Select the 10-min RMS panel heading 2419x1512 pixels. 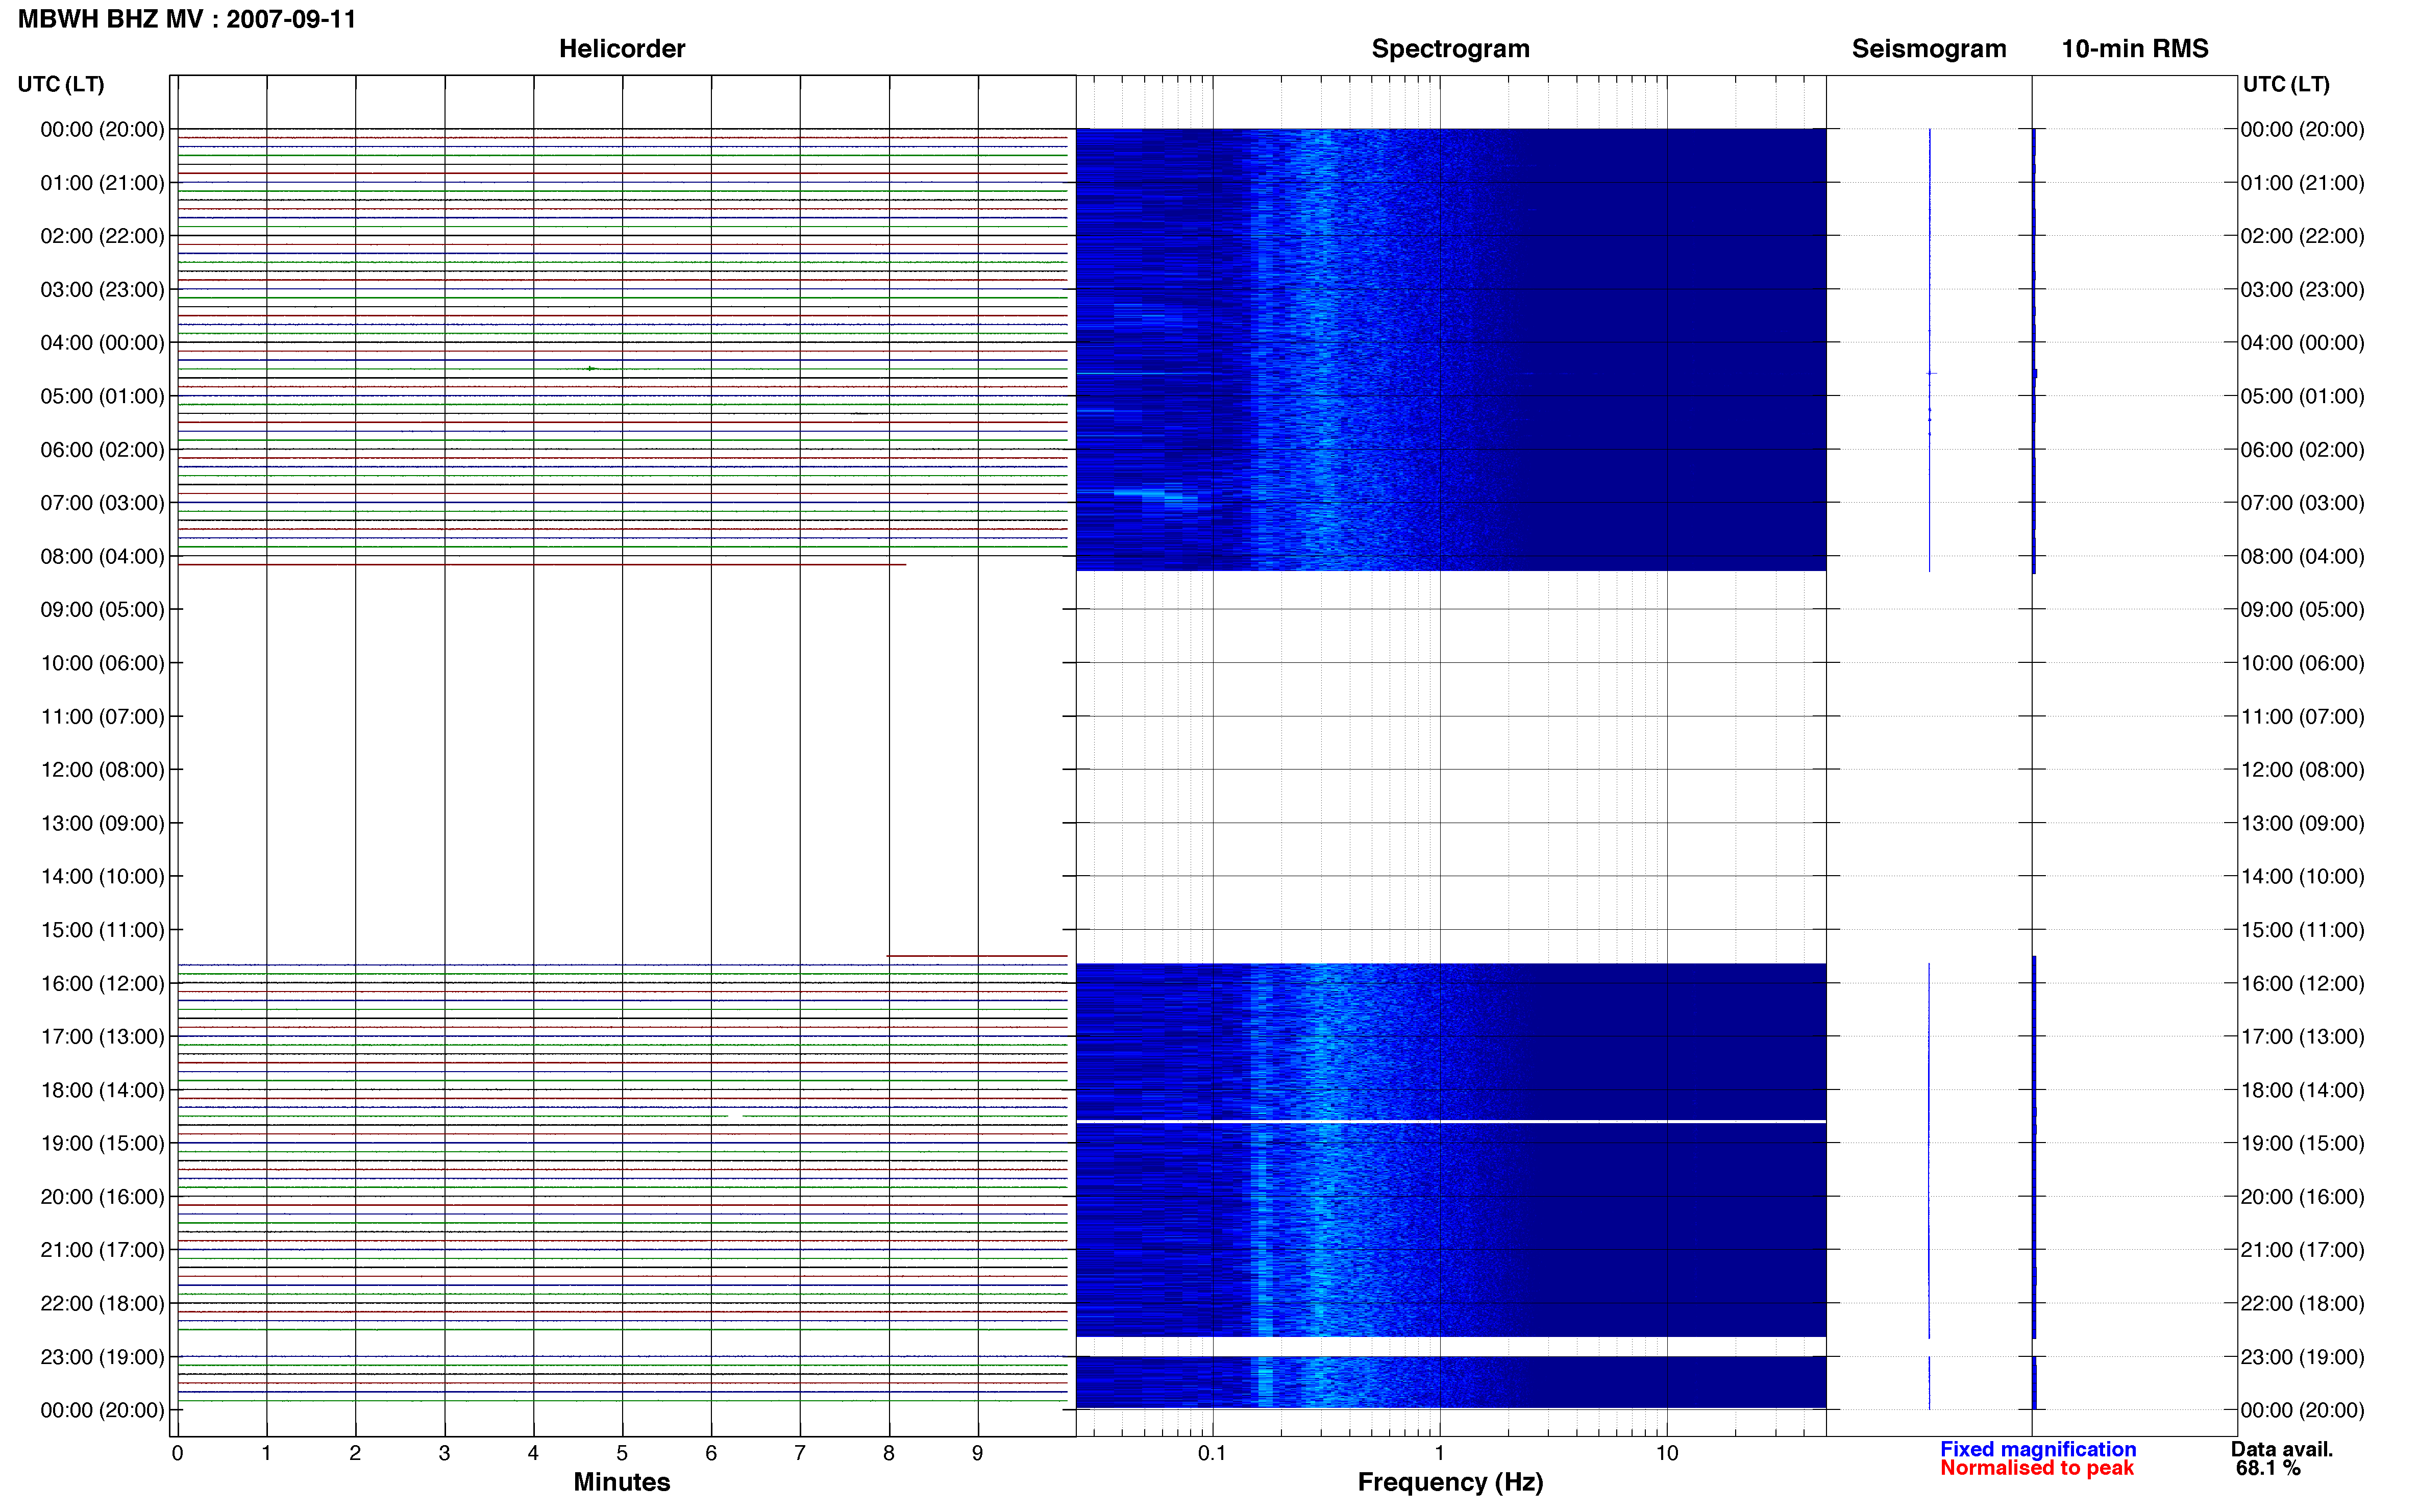point(2135,49)
